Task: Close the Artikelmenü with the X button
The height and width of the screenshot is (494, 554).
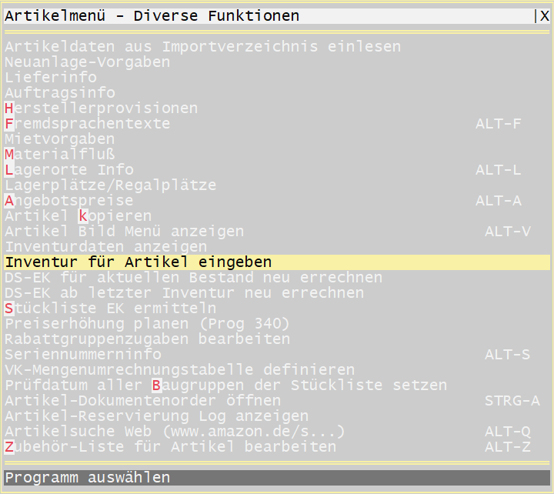Action: click(x=543, y=16)
